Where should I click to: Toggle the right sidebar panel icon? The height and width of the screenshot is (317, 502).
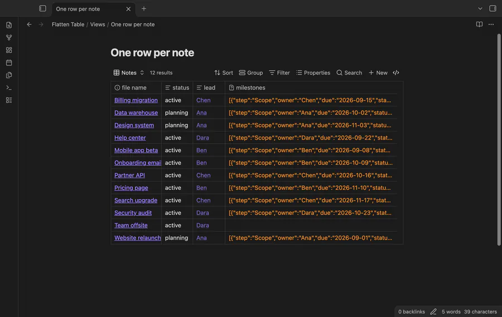(x=493, y=8)
